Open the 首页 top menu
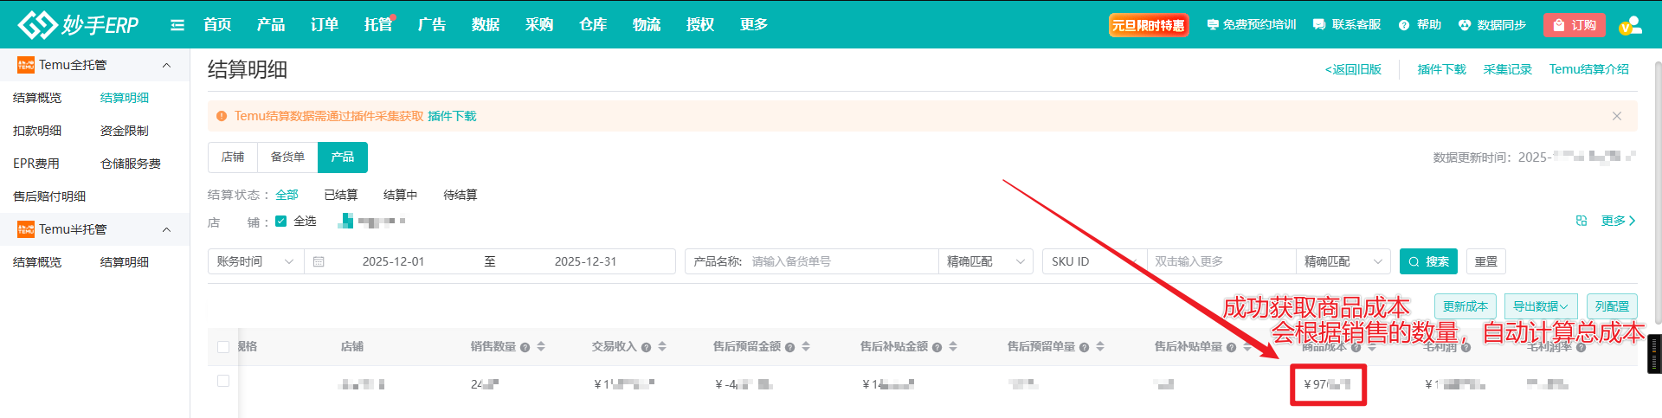 click(217, 25)
